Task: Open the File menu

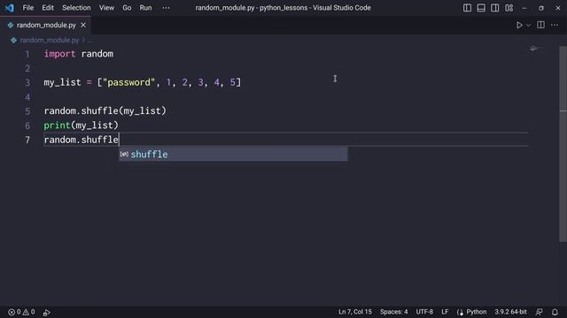Action: point(27,8)
